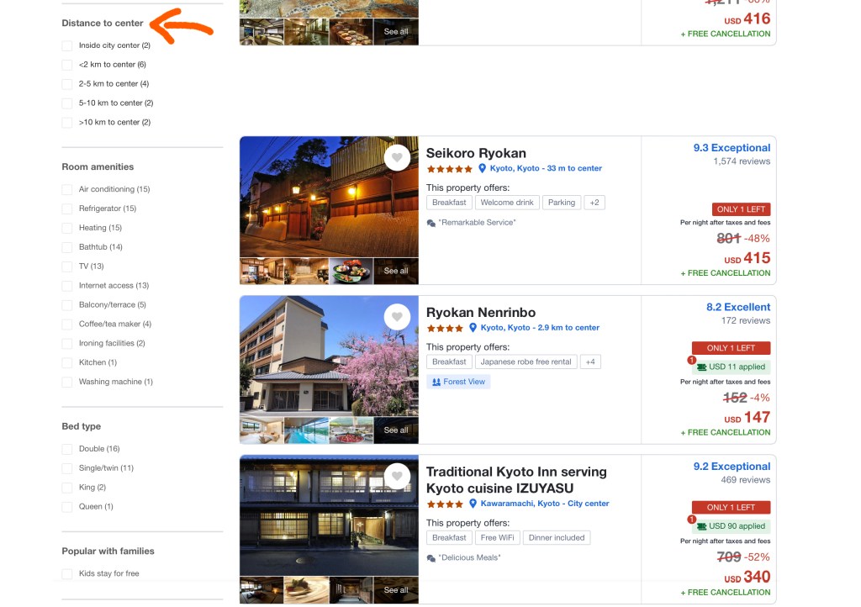Click heart icon on IZUYASU inn

click(x=397, y=477)
